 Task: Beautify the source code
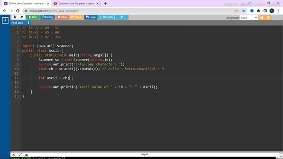click(x=106, y=17)
